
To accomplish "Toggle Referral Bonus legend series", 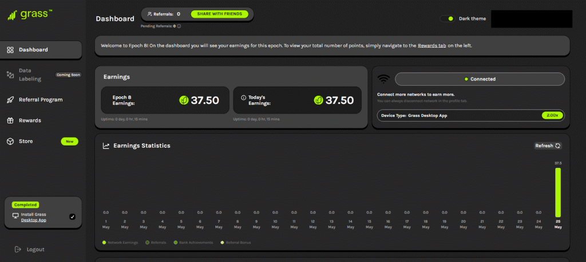I will [x=236, y=243].
